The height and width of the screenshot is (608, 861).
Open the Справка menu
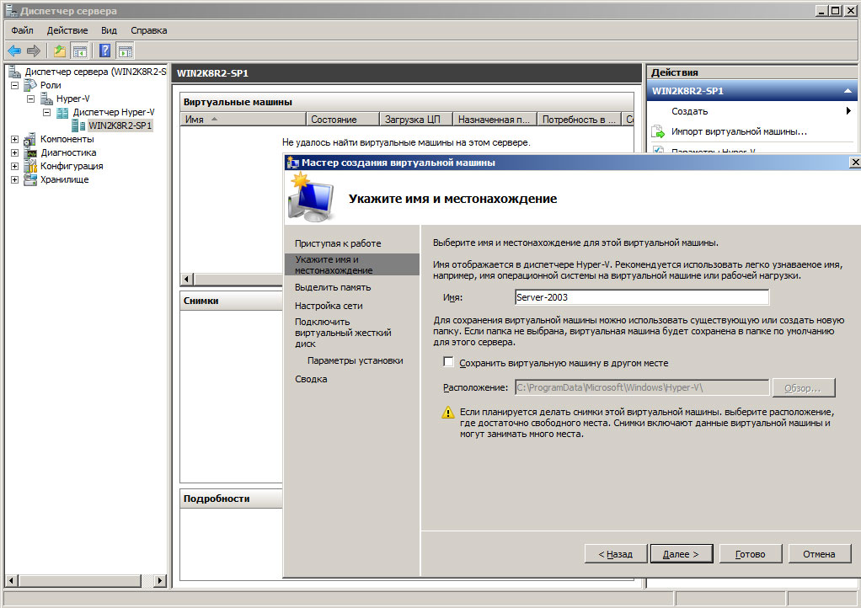click(149, 30)
